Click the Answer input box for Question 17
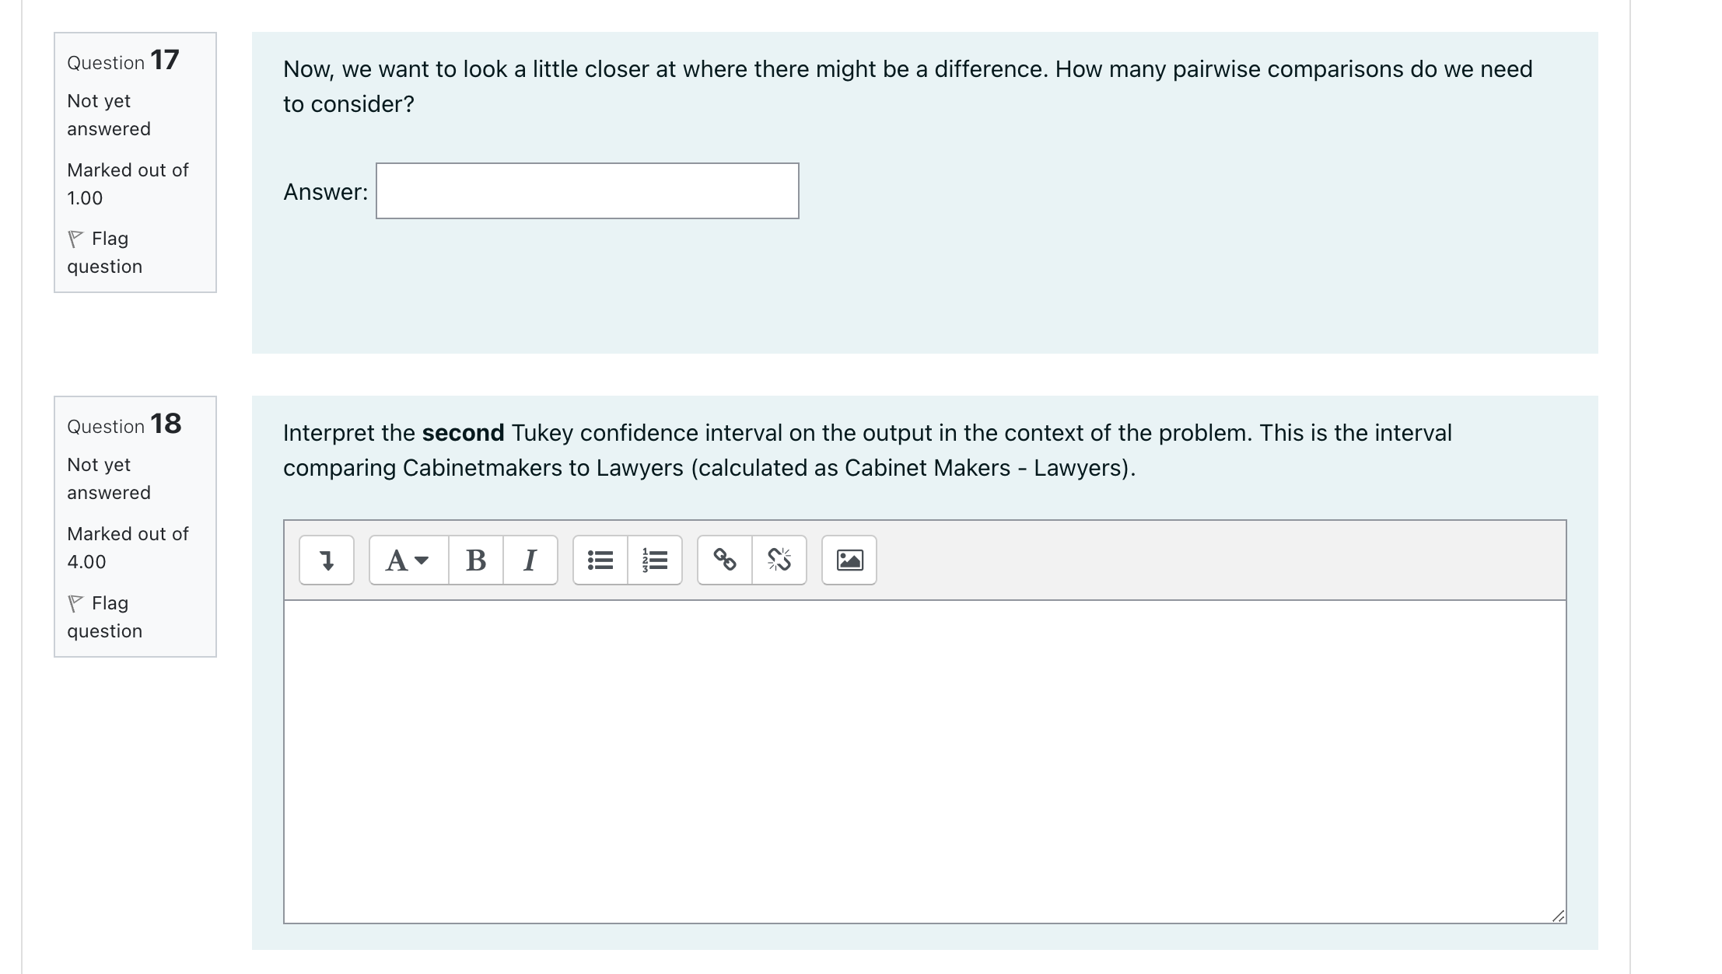Screen dimensions: 1722x974 pyautogui.click(x=586, y=190)
